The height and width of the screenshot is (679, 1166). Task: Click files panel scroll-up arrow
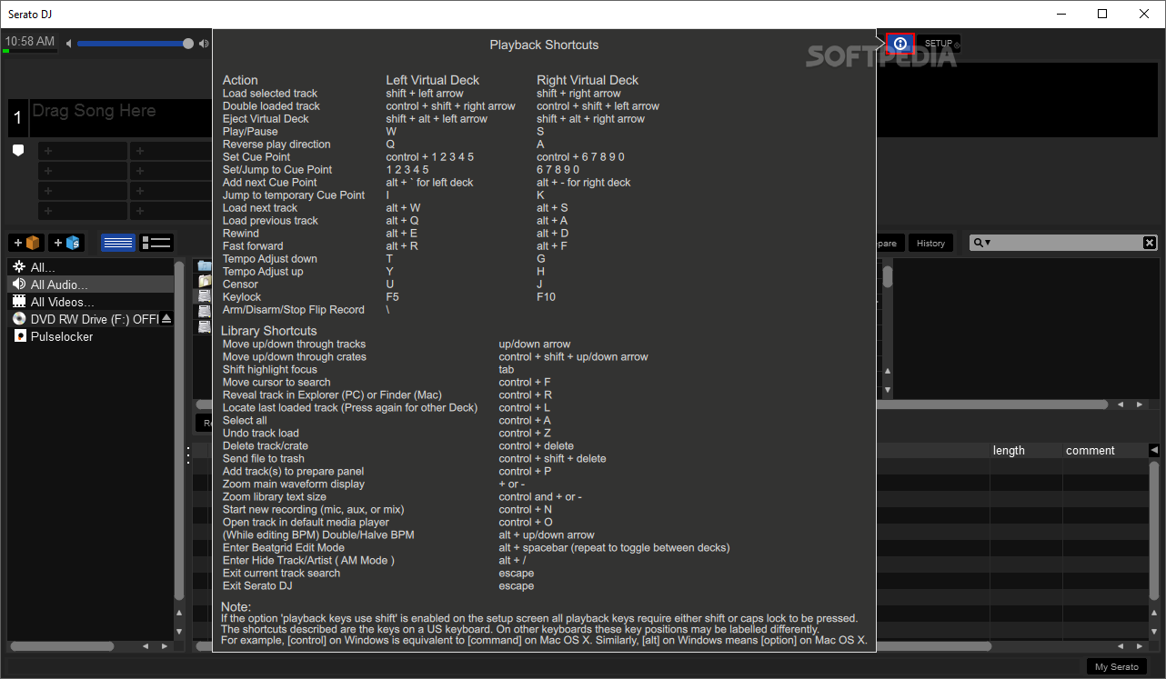click(888, 370)
